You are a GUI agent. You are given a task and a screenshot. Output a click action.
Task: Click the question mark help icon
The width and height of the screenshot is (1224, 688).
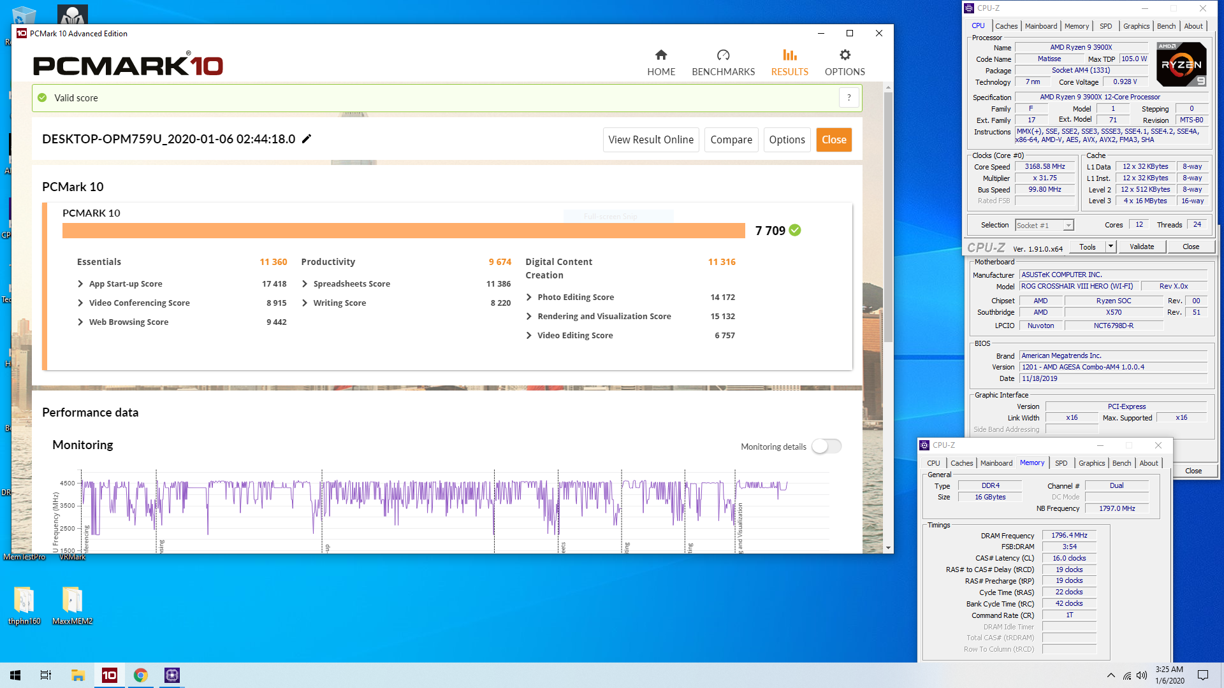click(x=849, y=98)
